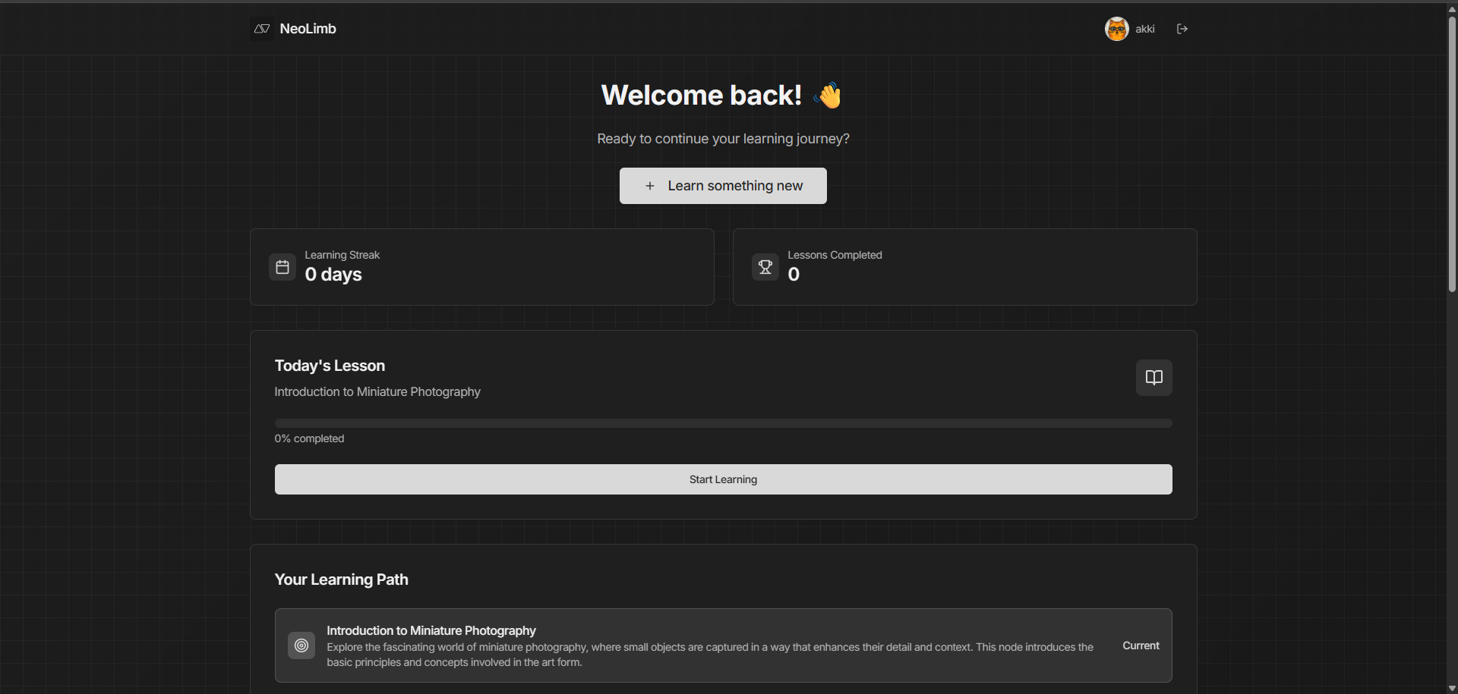Expand Your Learning Path section

click(x=341, y=579)
